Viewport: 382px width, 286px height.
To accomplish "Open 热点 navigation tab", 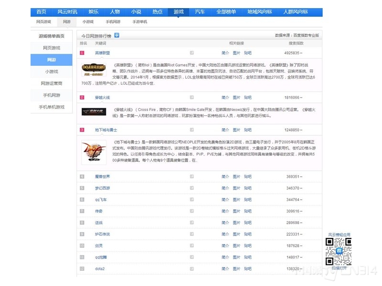I will (x=158, y=11).
